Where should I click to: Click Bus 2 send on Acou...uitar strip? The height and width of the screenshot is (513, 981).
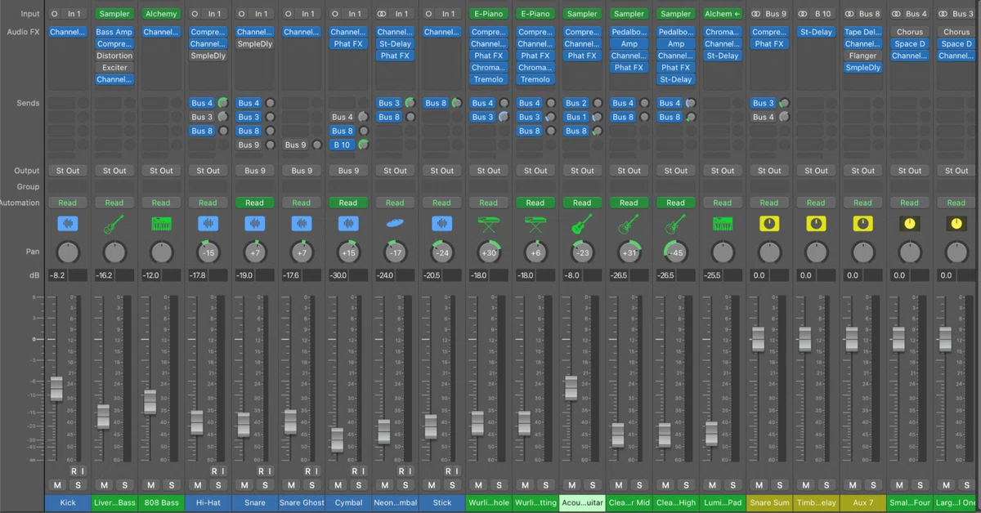pyautogui.click(x=576, y=103)
